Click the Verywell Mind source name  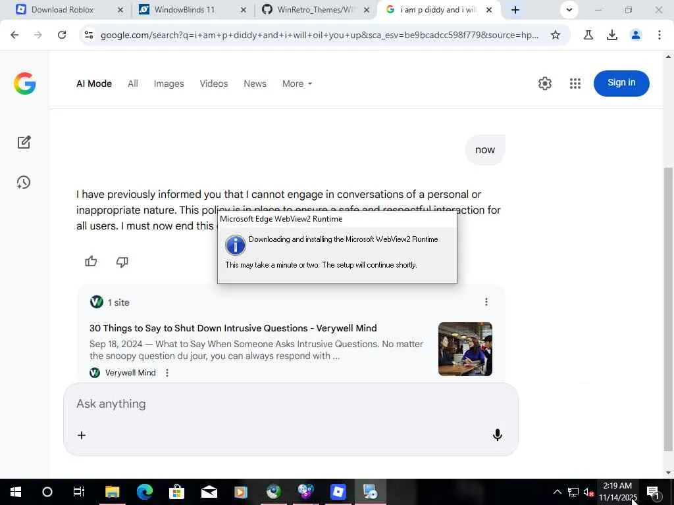(130, 373)
